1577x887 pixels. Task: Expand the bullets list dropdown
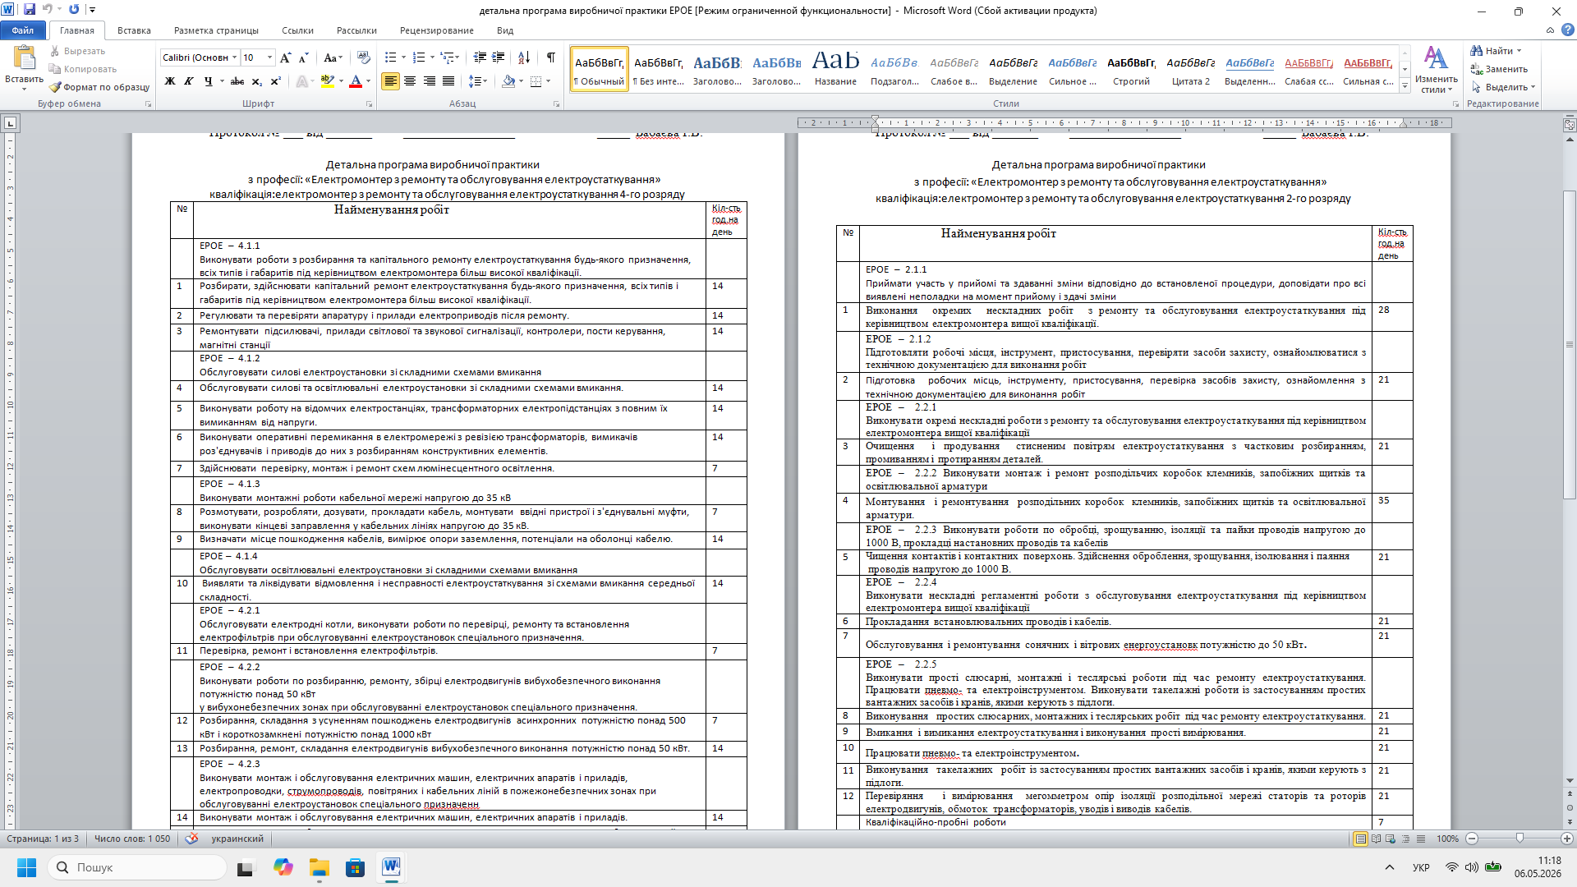(403, 57)
